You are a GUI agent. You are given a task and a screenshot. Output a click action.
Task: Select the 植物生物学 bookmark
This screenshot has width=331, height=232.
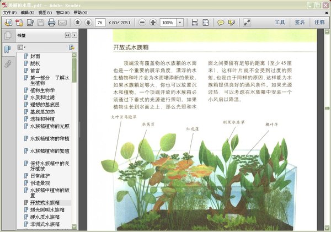coord(42,90)
